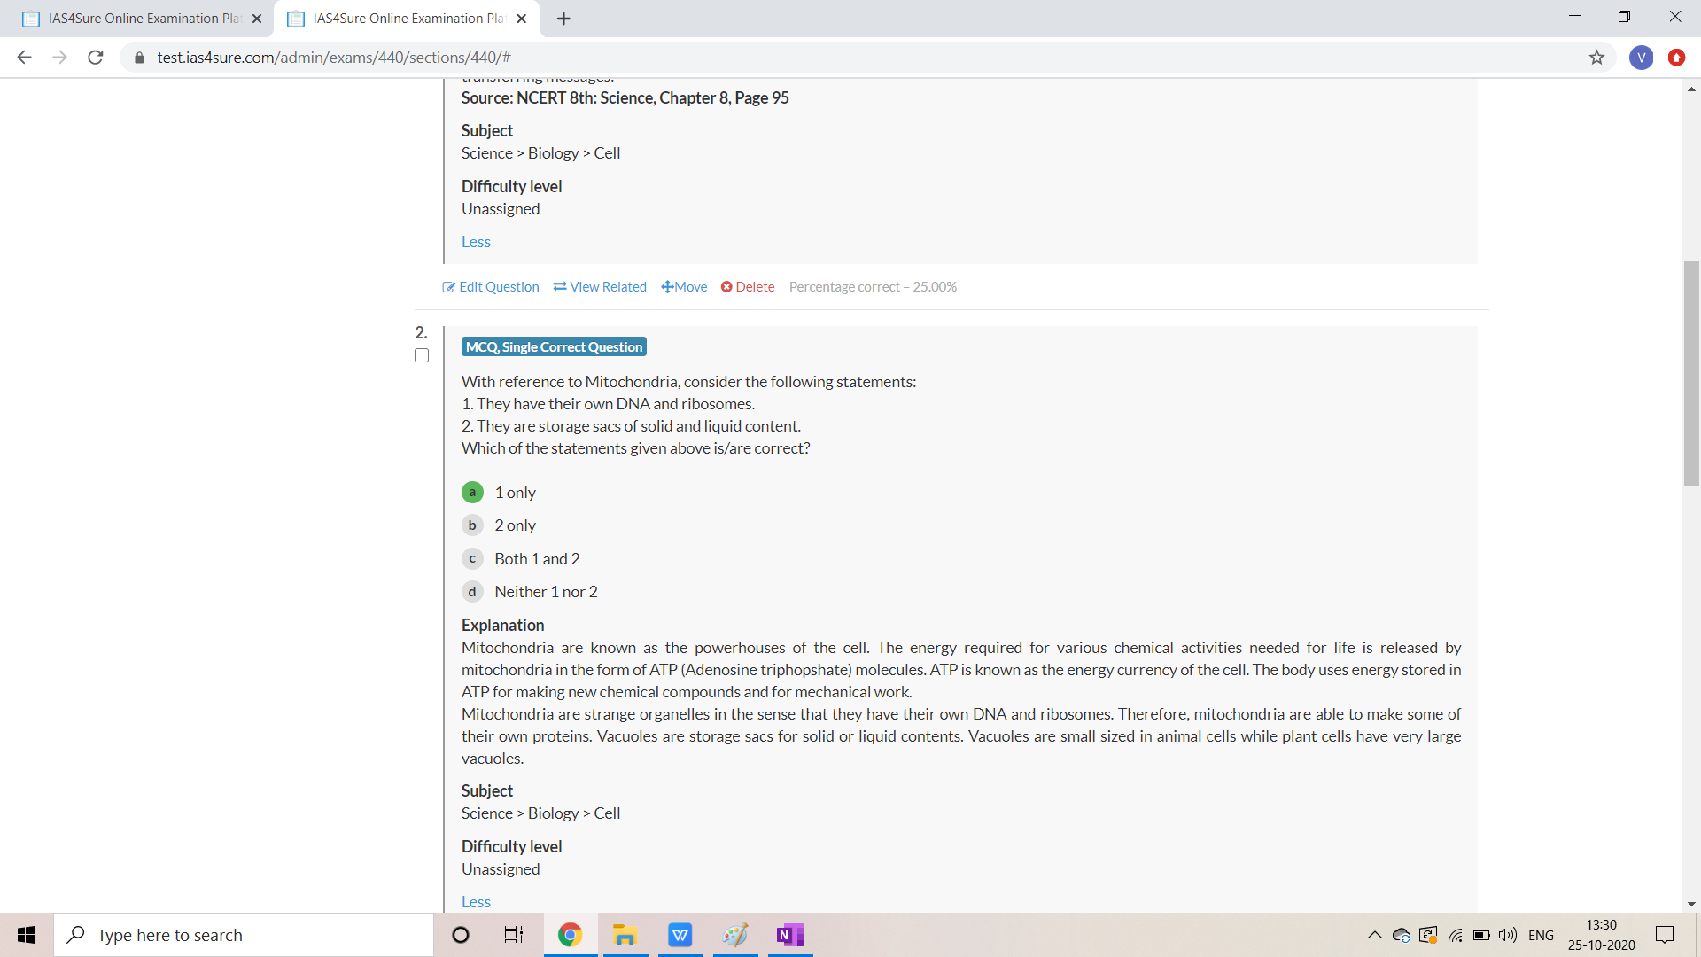Switch to the first IAS4Sure tab
1701x957 pixels.
142,19
